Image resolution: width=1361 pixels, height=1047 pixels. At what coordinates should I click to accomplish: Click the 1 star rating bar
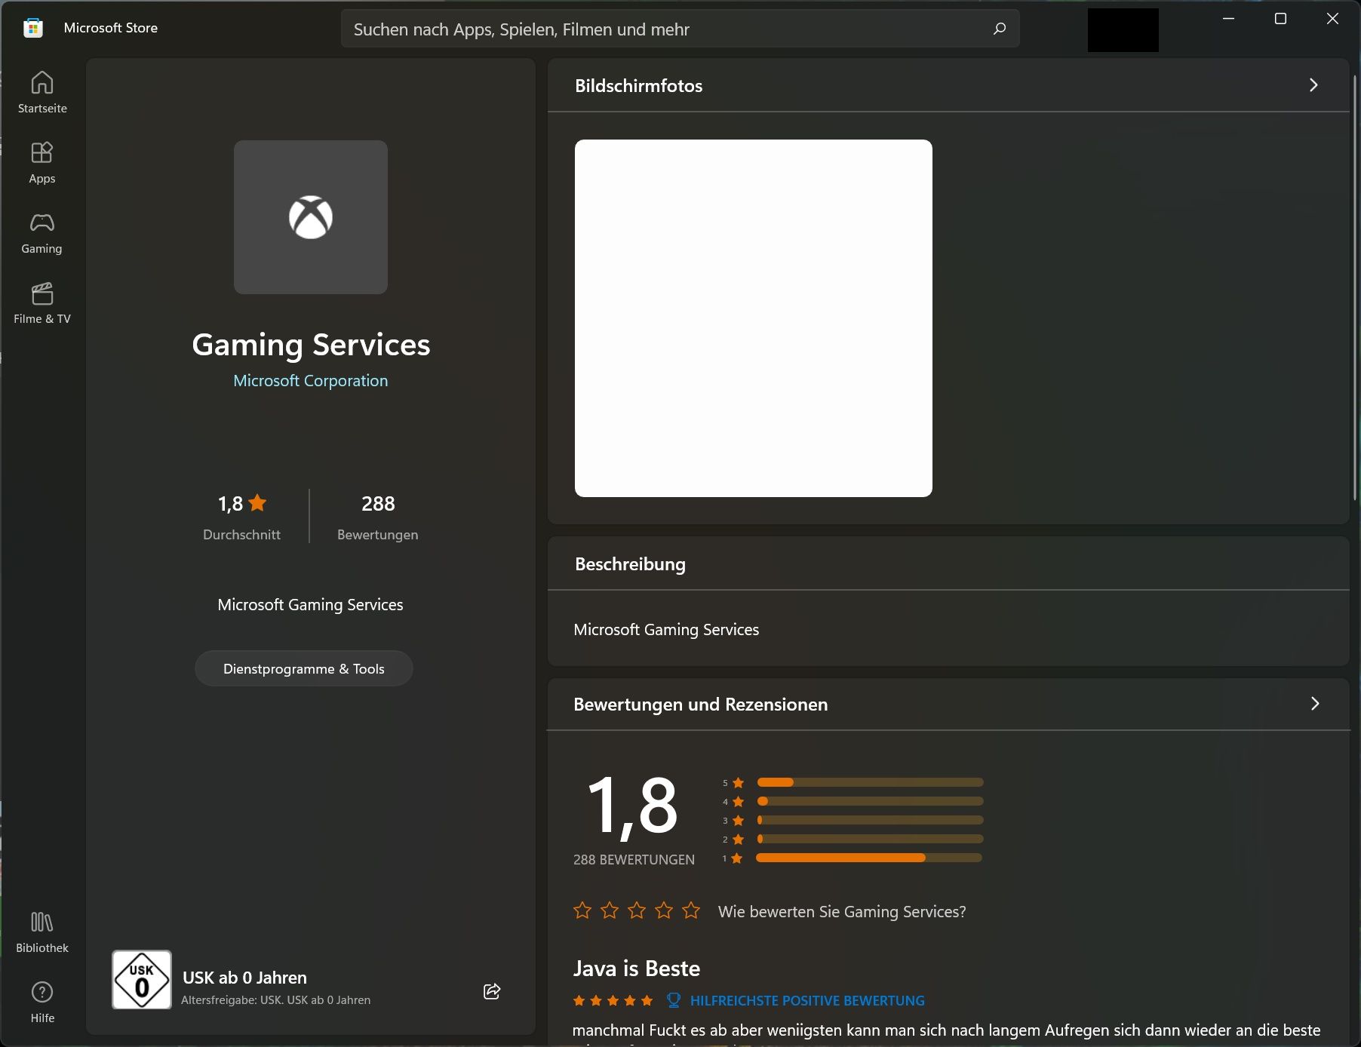(x=869, y=858)
